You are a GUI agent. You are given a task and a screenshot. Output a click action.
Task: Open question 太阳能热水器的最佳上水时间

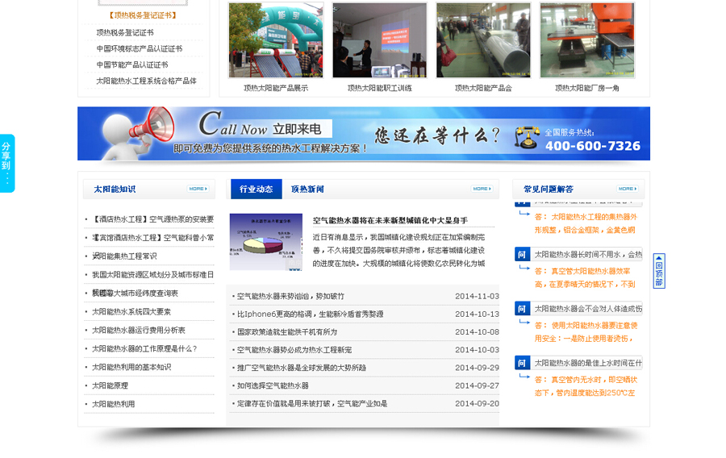(x=588, y=363)
